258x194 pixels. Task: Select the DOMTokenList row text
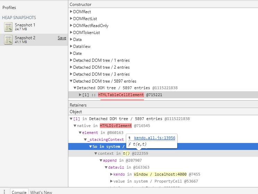point(87,33)
